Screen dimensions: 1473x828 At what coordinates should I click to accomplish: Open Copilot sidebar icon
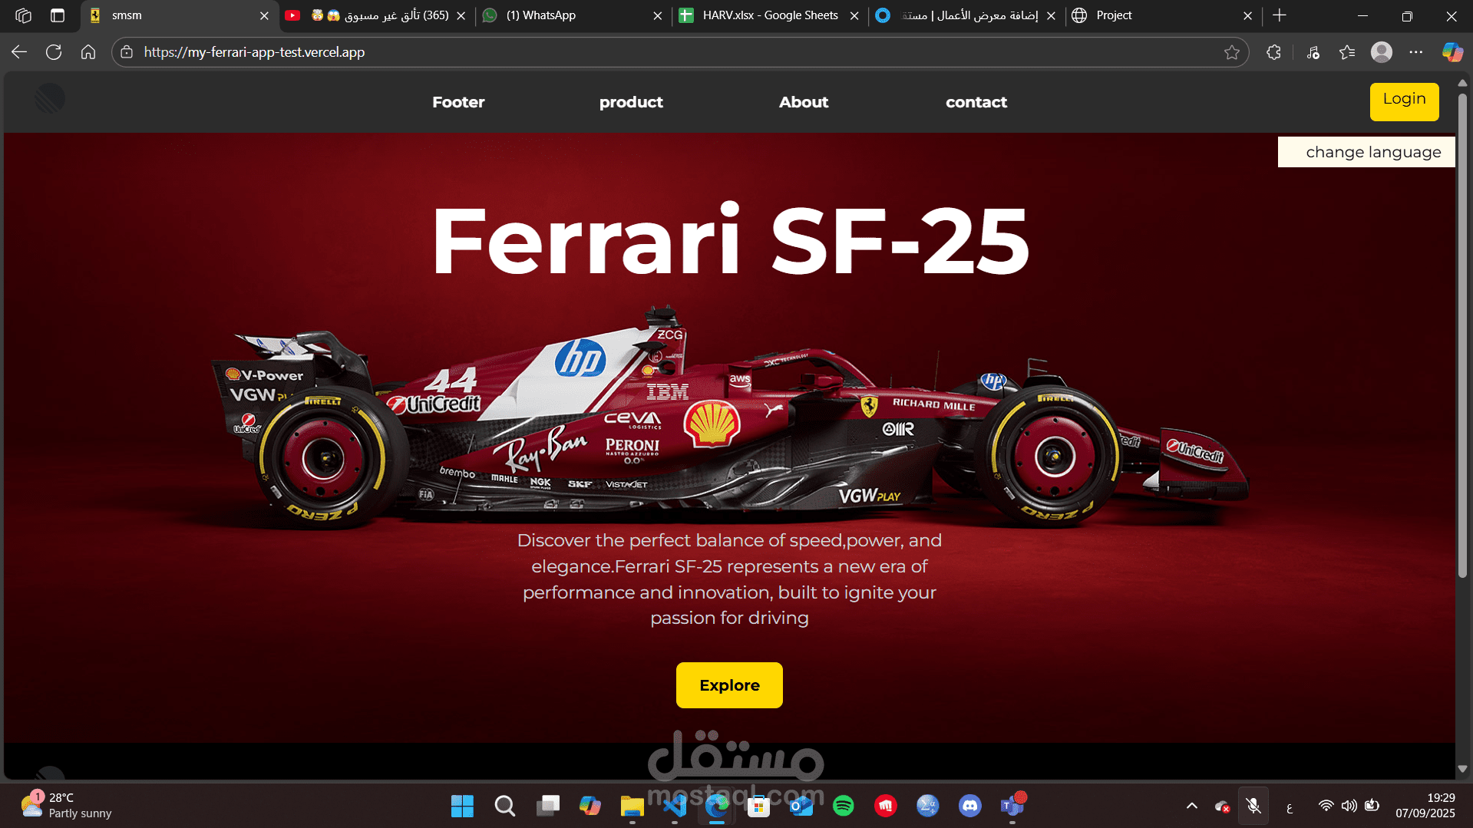(x=1452, y=52)
